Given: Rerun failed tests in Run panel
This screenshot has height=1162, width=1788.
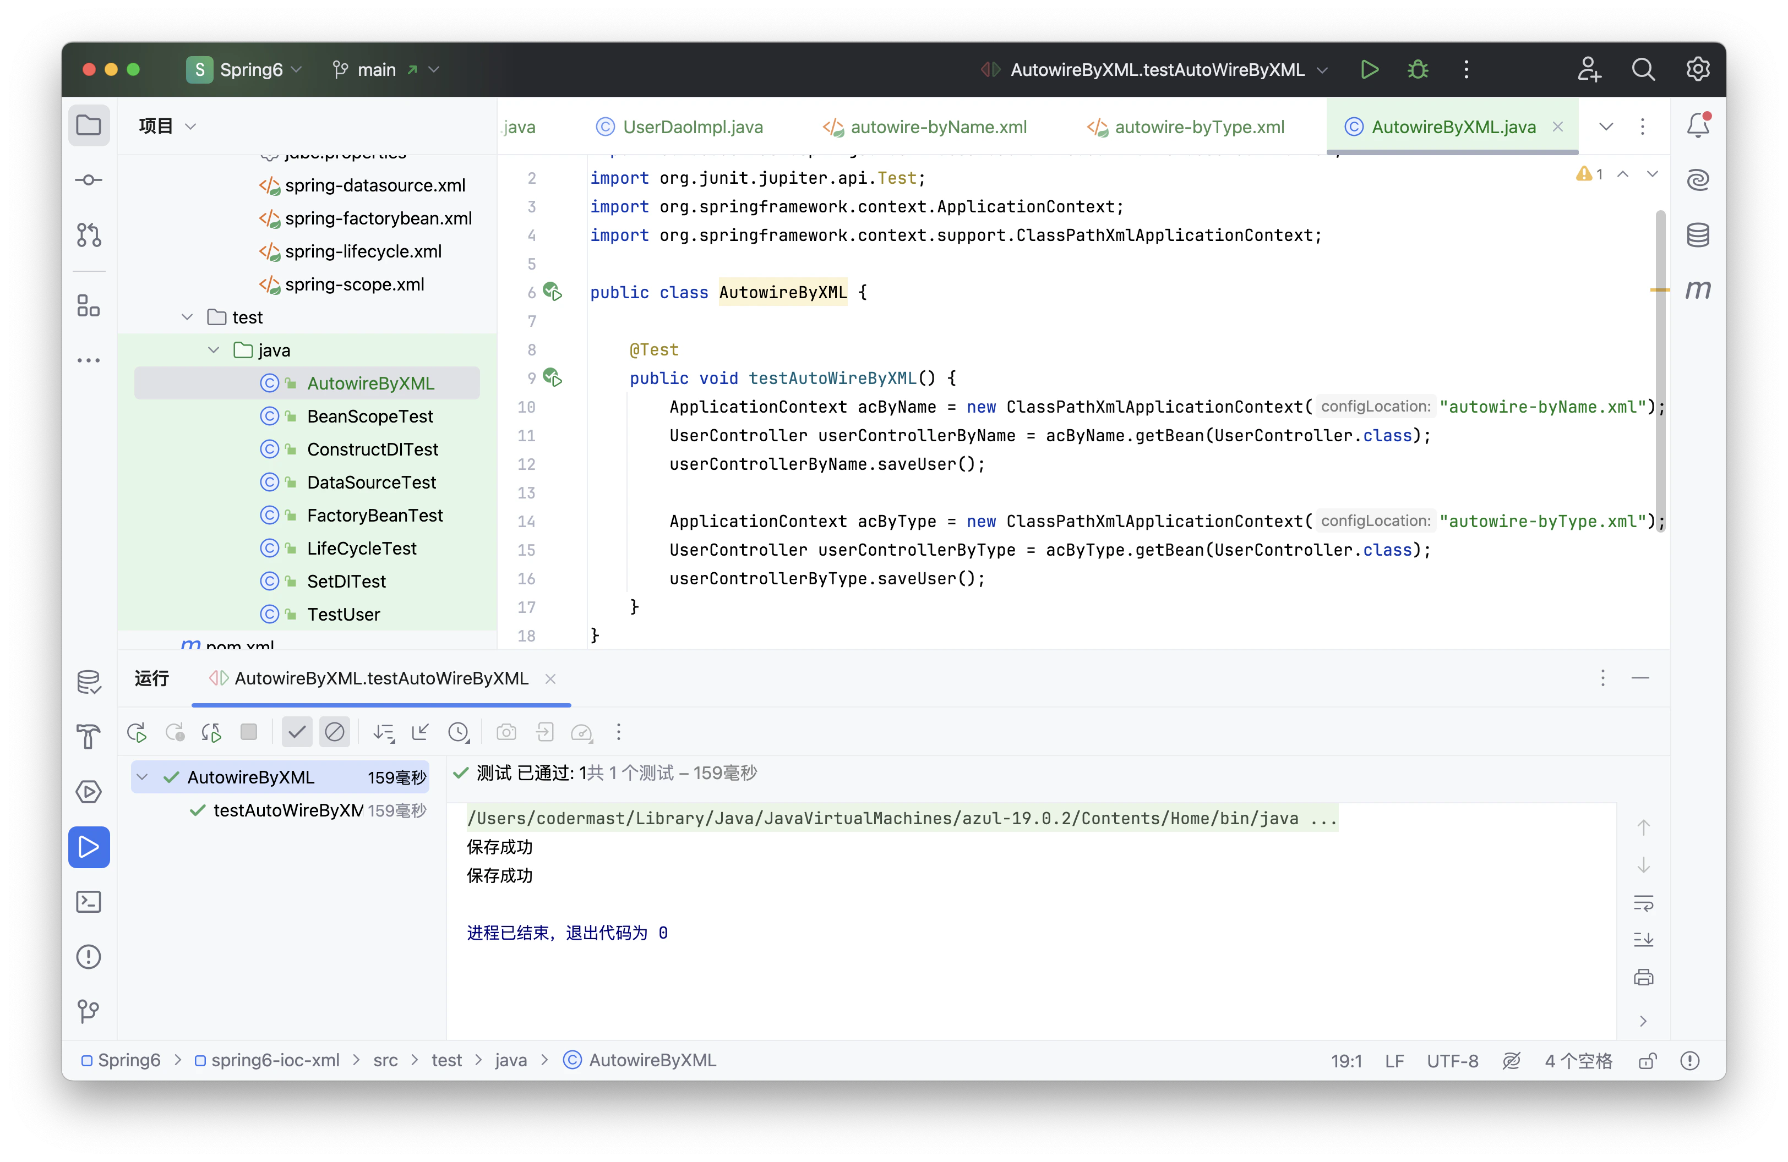Looking at the screenshot, I should [x=175, y=732].
